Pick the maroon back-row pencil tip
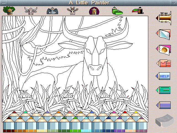This screenshot has height=133, width=177. (x=14, y=113)
